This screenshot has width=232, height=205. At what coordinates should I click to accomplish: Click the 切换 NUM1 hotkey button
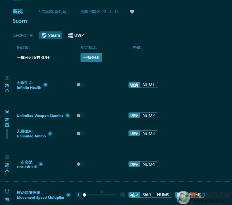(x=143, y=85)
